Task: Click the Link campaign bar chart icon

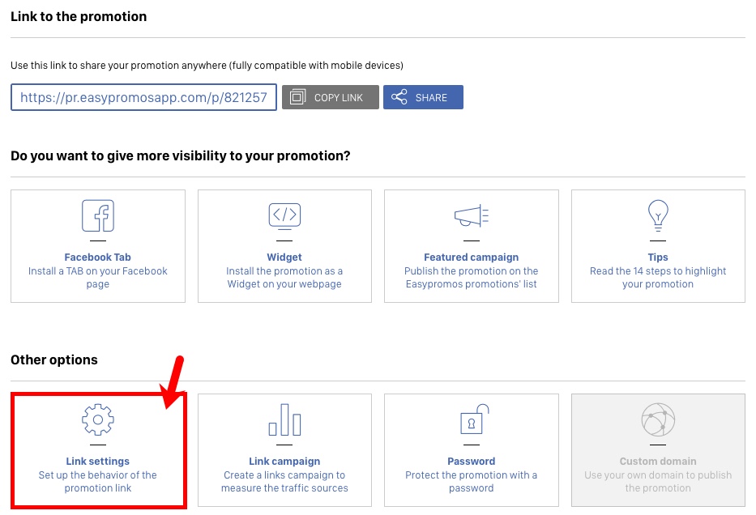Action: [284, 419]
